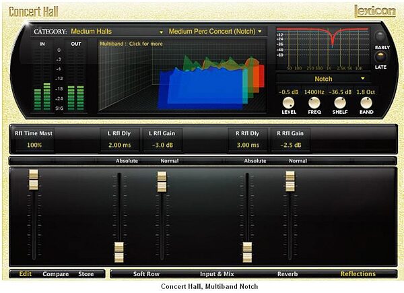404x293 pixels.
Task: Switch to the Soft Row tab
Action: coord(146,273)
